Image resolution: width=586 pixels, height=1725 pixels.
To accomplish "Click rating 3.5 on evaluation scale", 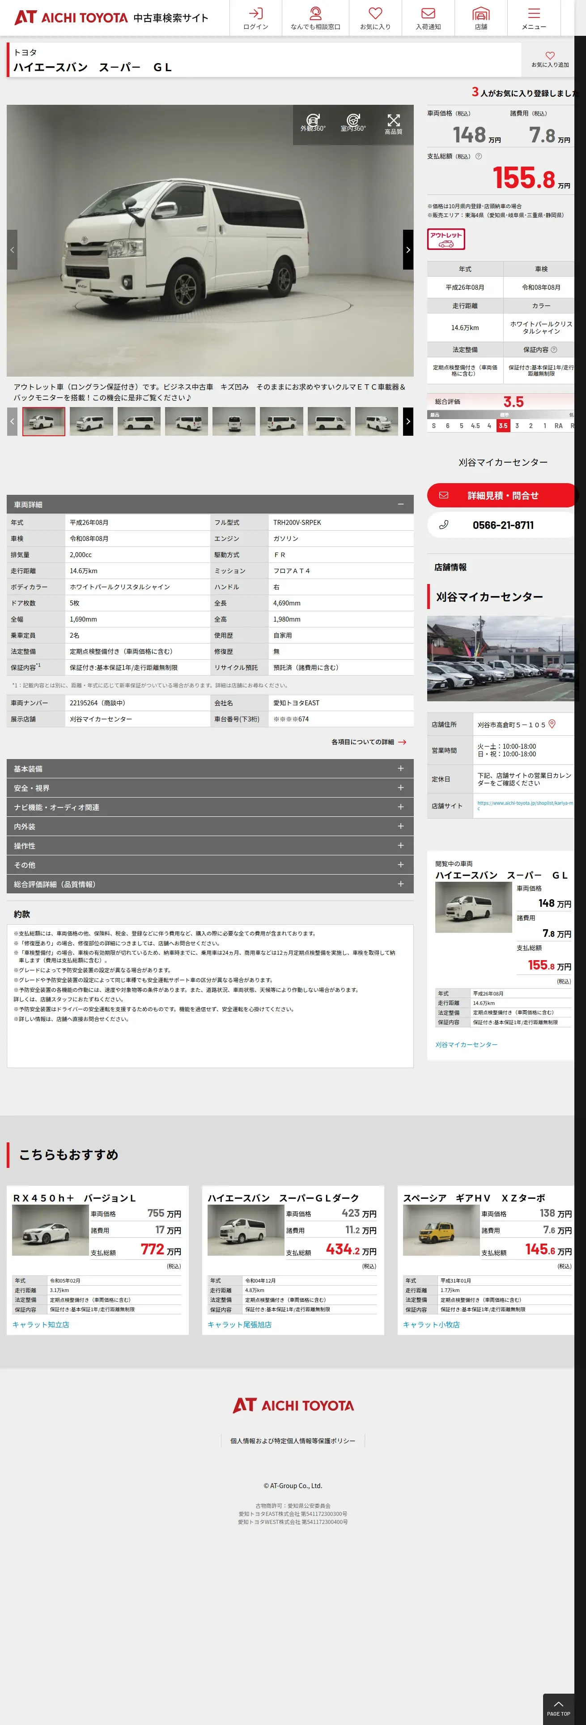I will pyautogui.click(x=503, y=426).
